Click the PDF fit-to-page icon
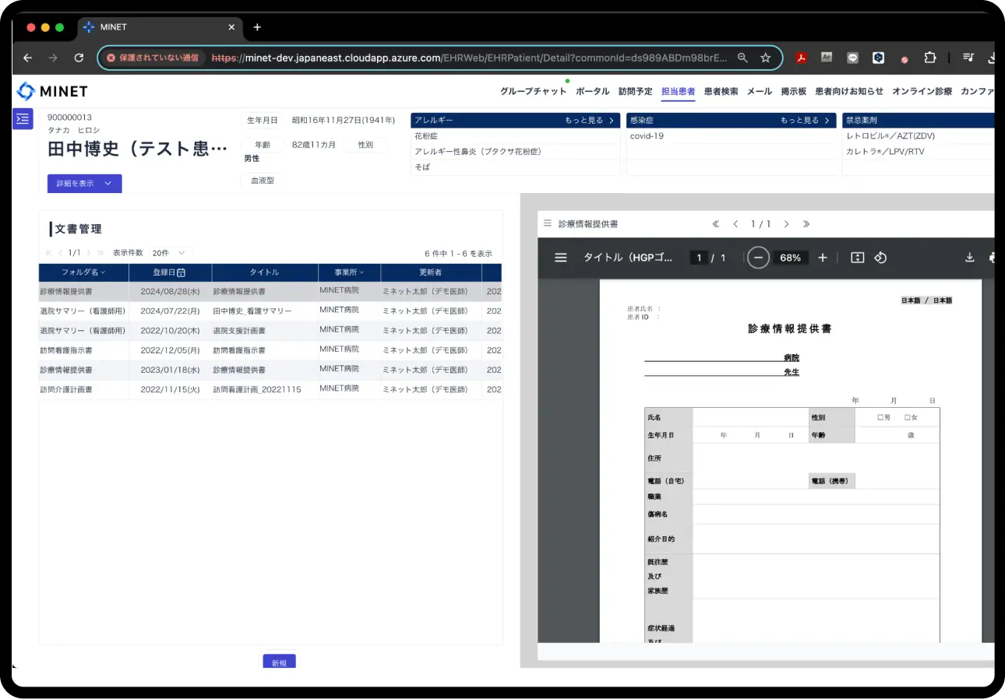The image size is (1005, 699). pyautogui.click(x=858, y=258)
